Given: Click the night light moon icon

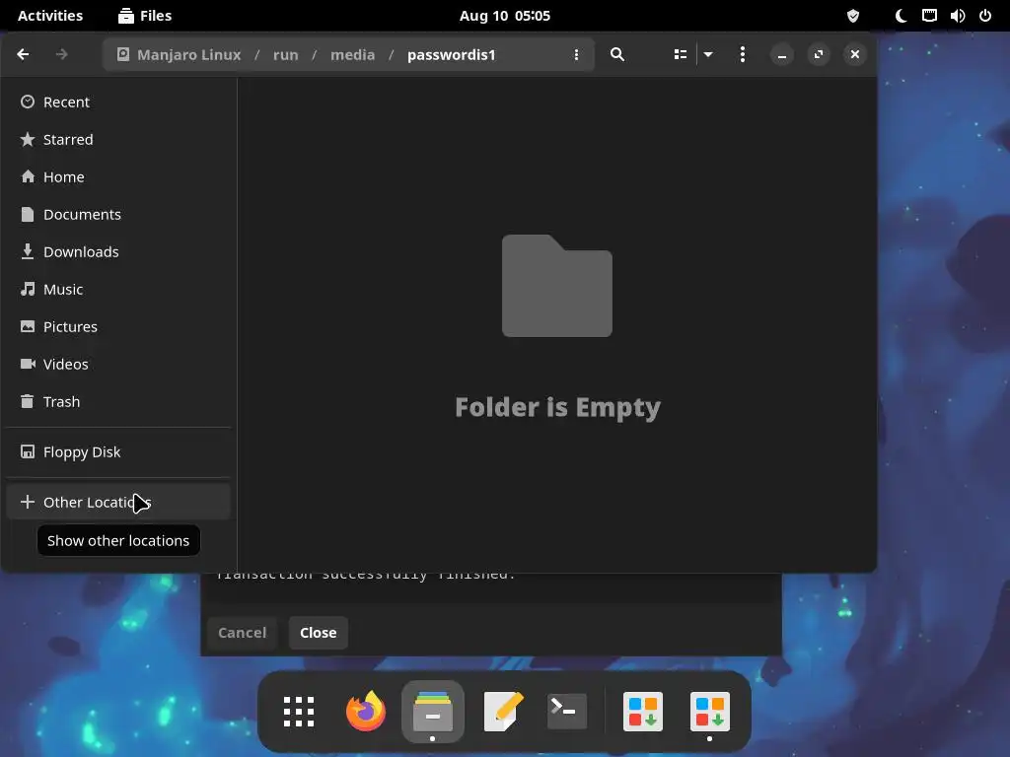Looking at the screenshot, I should pos(902,16).
